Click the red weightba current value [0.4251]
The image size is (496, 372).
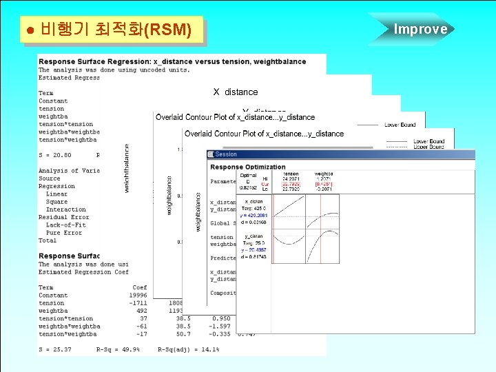[x=324, y=184]
